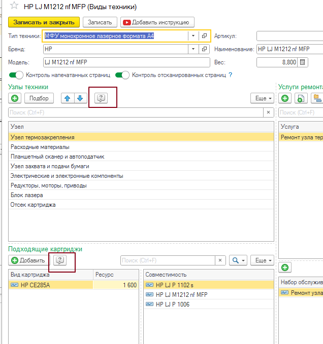323x344 pixels.
Task: Open Бренд dropdown list
Action: point(193,49)
